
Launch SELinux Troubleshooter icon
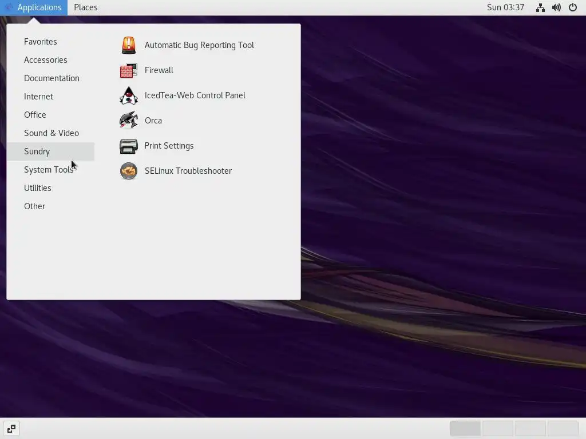(129, 171)
